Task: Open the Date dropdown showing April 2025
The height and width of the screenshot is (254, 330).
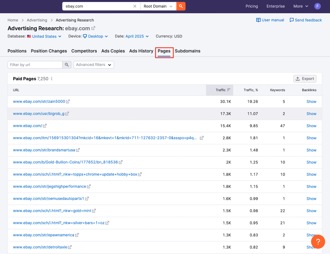Action: pyautogui.click(x=137, y=36)
